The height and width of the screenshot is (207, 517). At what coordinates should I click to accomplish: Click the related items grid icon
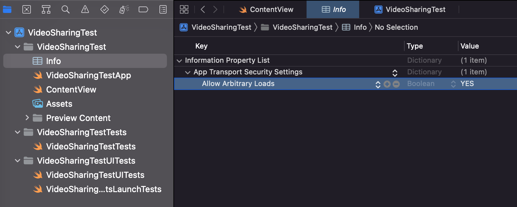coord(184,9)
